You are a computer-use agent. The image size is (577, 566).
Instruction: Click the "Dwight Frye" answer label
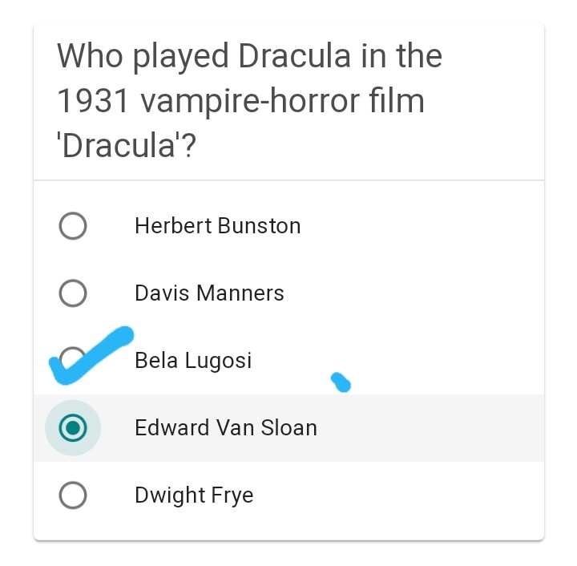pos(194,495)
